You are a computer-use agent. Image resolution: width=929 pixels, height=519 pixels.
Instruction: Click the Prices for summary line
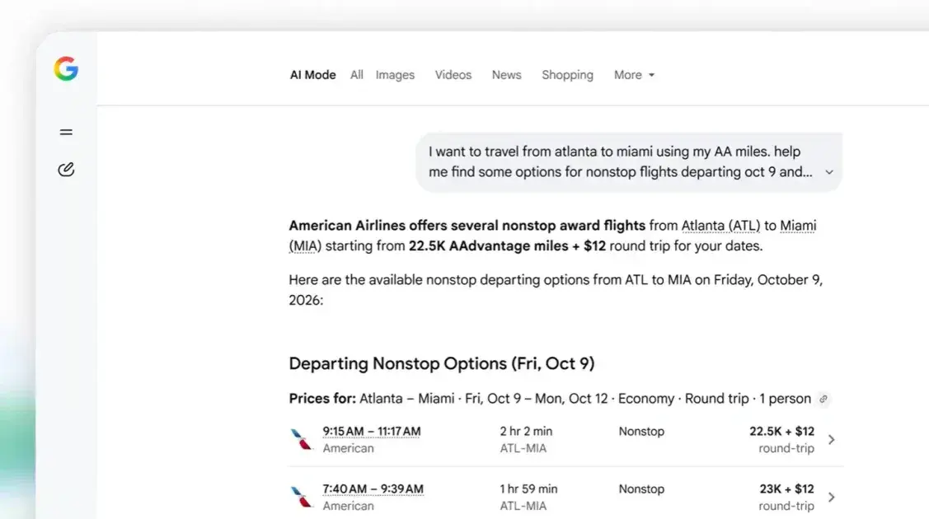[550, 399]
